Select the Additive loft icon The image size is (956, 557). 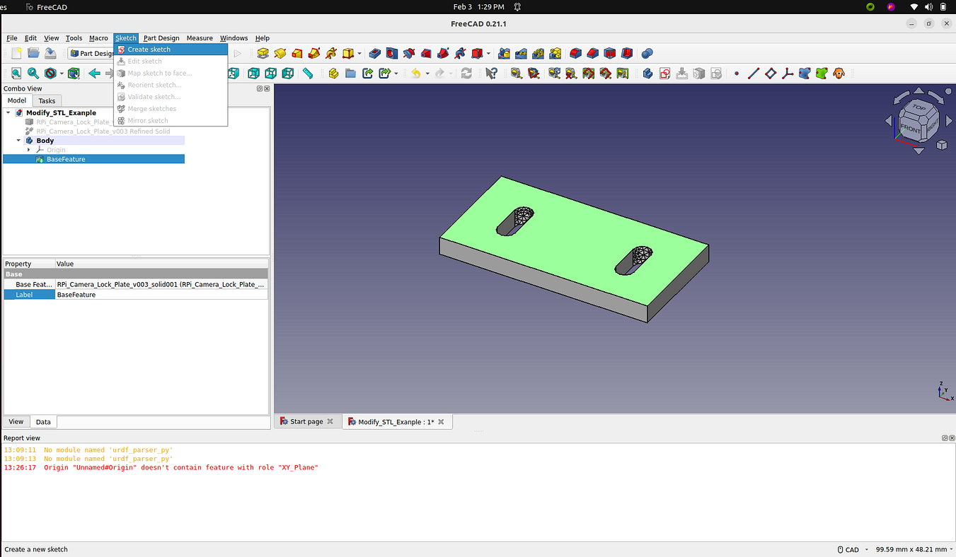click(297, 53)
